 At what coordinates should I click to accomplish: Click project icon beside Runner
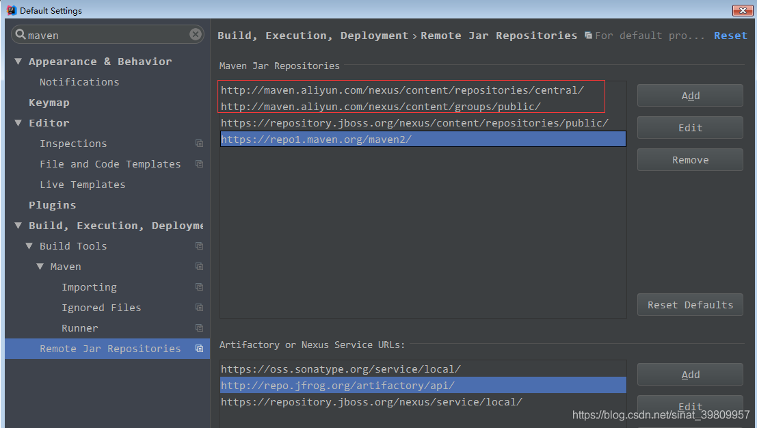click(199, 328)
